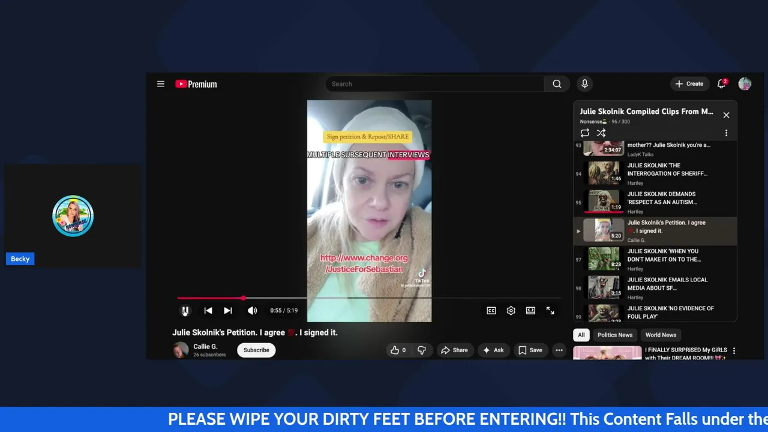This screenshot has width=768, height=432.
Task: Play 'WHEN YOU DON'T MAKE IT ON TO THE' video
Action: tap(655, 260)
